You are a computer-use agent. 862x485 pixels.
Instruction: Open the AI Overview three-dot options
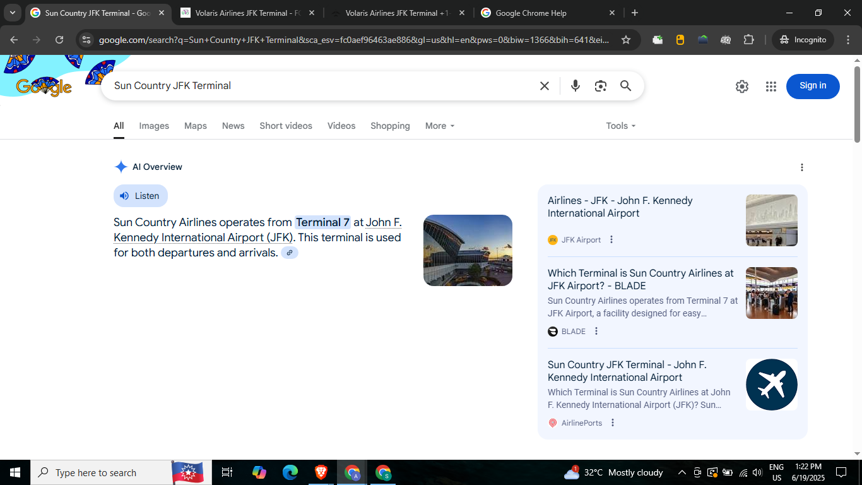[802, 167]
